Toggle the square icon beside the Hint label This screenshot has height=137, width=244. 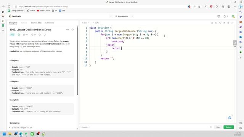pyautogui.click(x=72, y=30)
